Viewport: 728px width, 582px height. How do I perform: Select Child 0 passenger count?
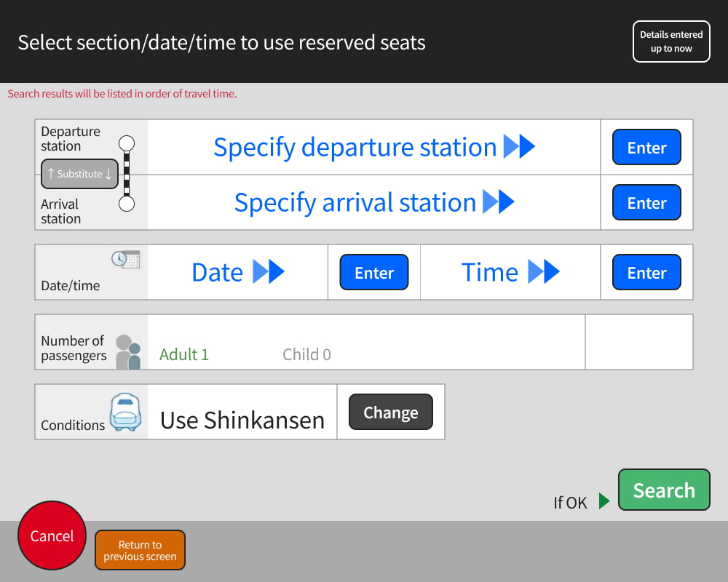306,354
